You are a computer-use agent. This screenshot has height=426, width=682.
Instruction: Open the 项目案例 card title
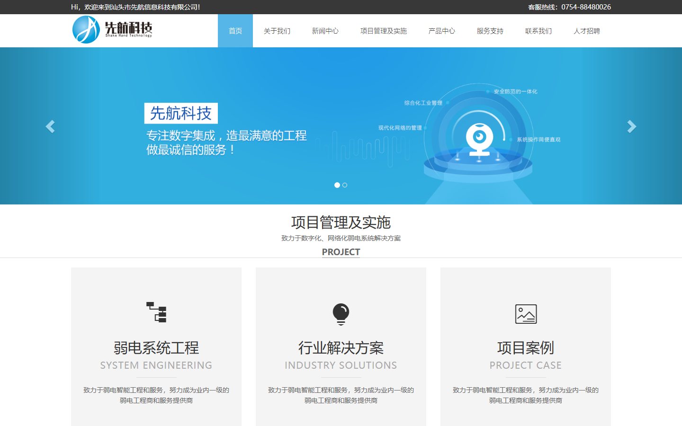[x=526, y=348]
